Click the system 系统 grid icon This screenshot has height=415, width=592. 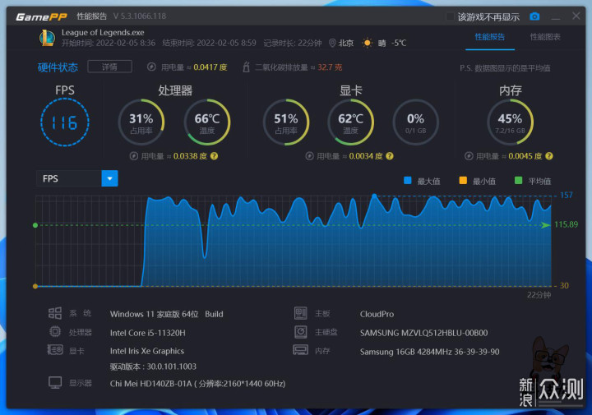click(x=55, y=313)
